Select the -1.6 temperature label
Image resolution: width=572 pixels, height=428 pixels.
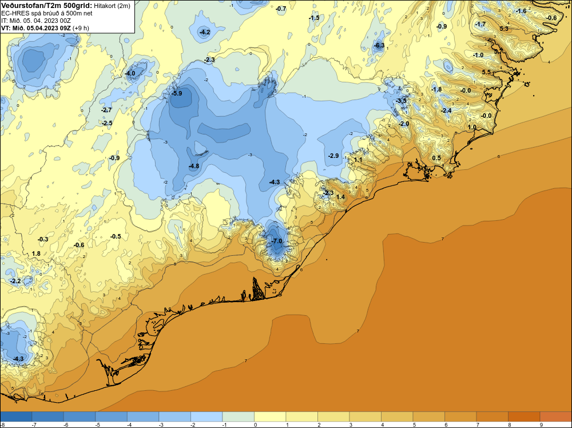coord(521,11)
